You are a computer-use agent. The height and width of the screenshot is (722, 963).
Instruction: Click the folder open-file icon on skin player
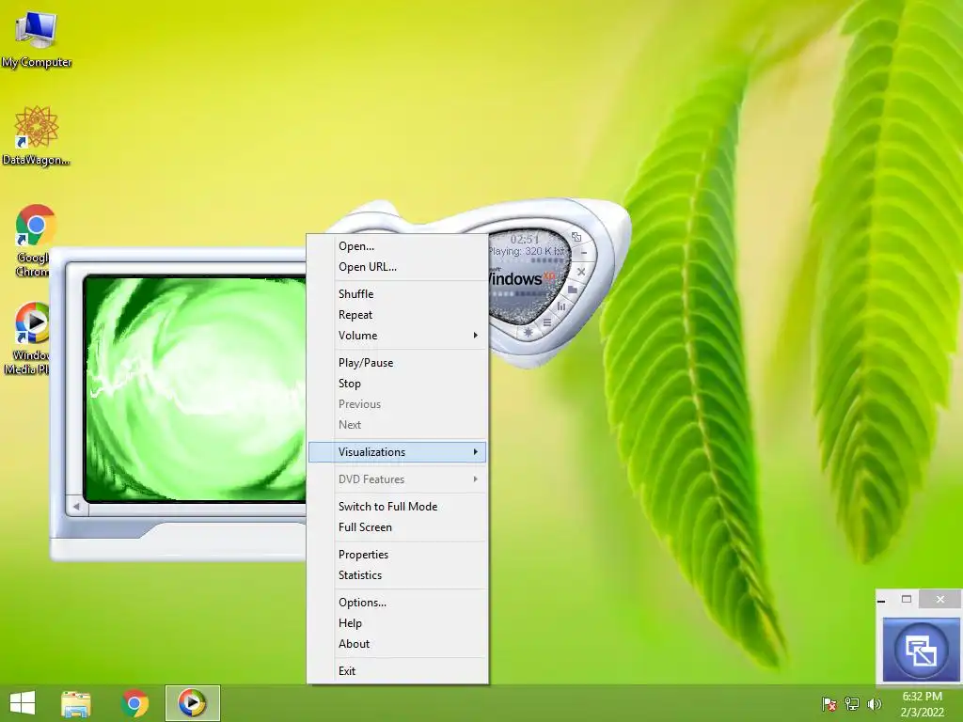click(573, 290)
